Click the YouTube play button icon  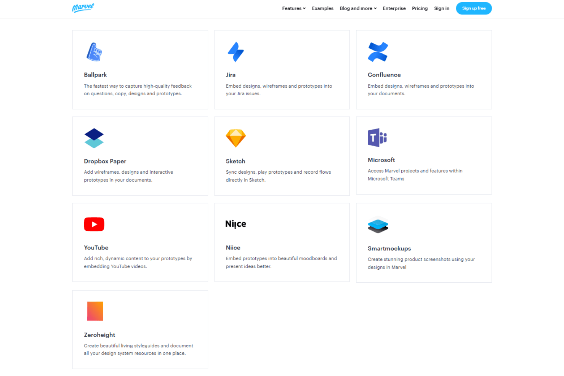[x=94, y=224]
